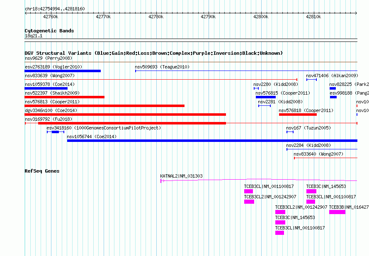Screen dimensions: 369x256
Task: Click the chr18:42754994..42818160 region label
Action: pyautogui.click(x=55, y=9)
